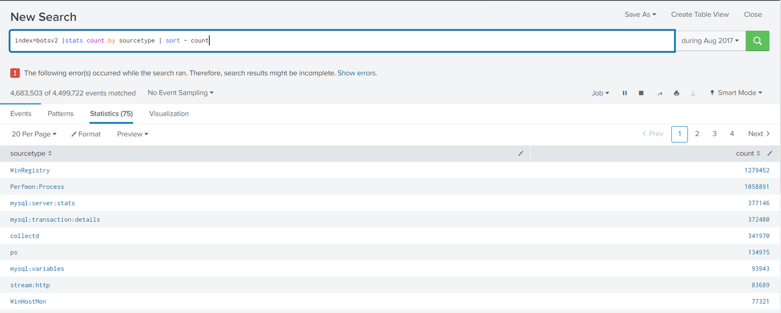This screenshot has height=313, width=781.
Task: Open the Format options
Action: pos(86,134)
